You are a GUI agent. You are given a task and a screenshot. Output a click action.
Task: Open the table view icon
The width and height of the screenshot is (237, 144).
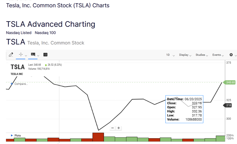45,55
